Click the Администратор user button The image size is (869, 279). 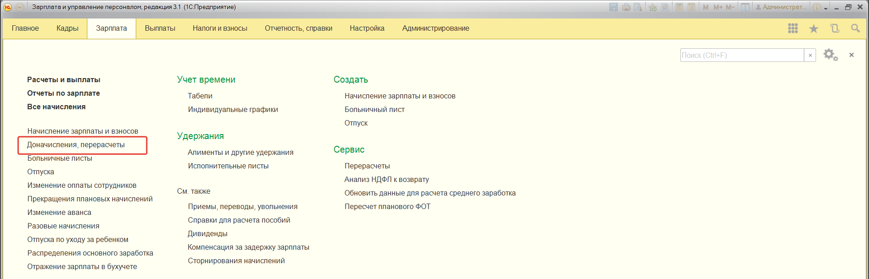(781, 7)
